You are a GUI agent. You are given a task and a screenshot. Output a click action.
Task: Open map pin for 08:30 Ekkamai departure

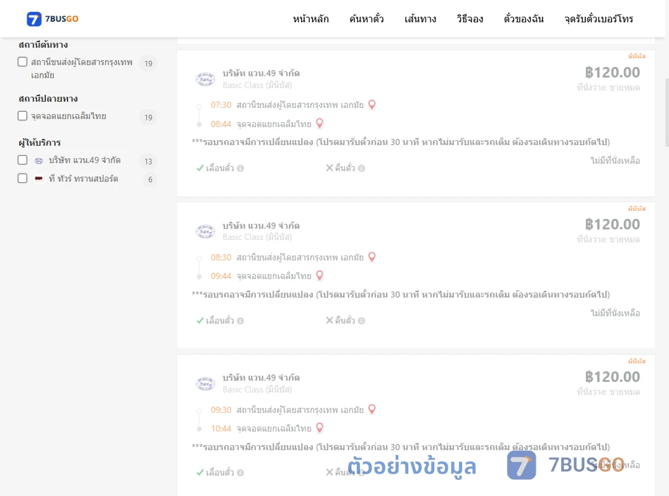click(372, 257)
